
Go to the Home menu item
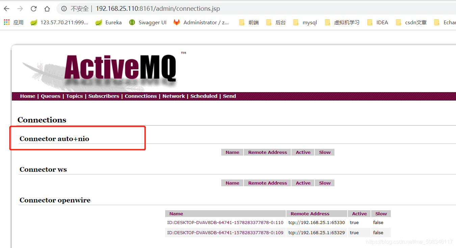pos(27,96)
